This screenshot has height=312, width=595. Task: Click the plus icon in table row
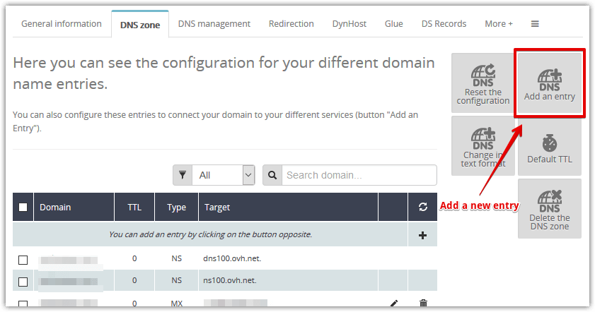click(x=423, y=235)
